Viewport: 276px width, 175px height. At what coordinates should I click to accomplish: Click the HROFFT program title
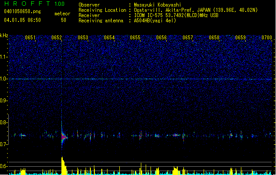tap(27, 3)
